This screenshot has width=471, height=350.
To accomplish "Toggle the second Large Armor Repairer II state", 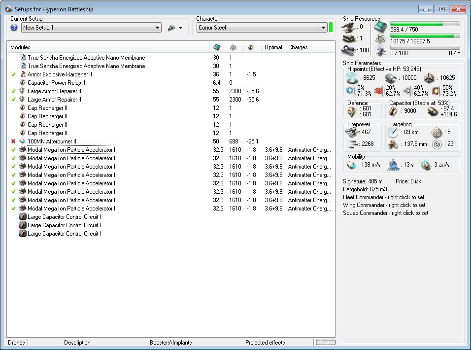I will (13, 100).
